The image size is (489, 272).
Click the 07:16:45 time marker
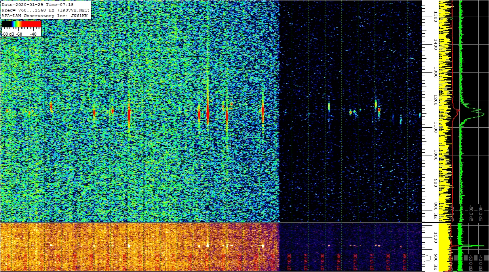tap(339, 262)
